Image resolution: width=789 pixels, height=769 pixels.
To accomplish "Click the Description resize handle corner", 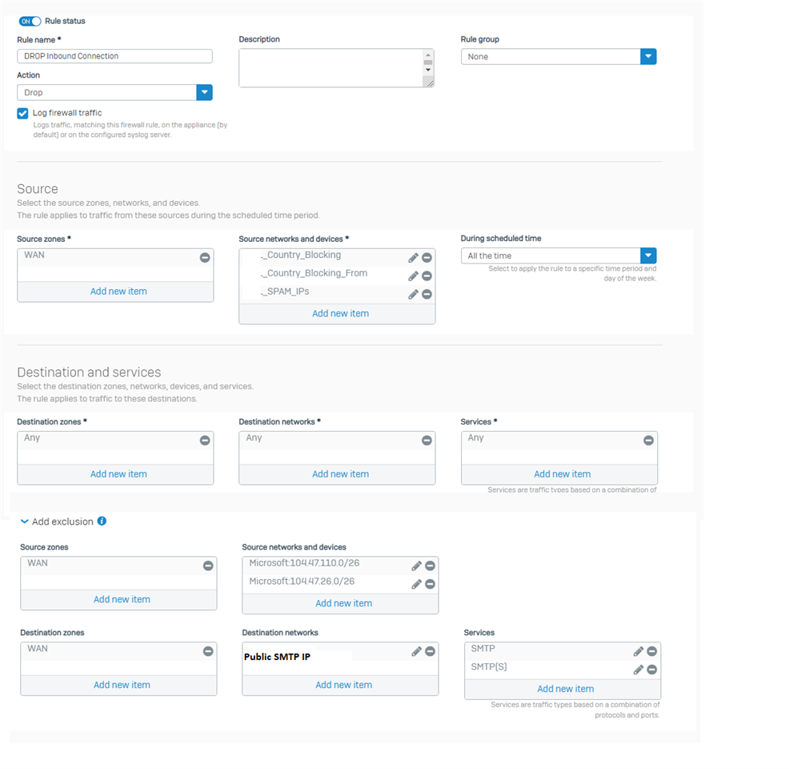I will (x=429, y=83).
